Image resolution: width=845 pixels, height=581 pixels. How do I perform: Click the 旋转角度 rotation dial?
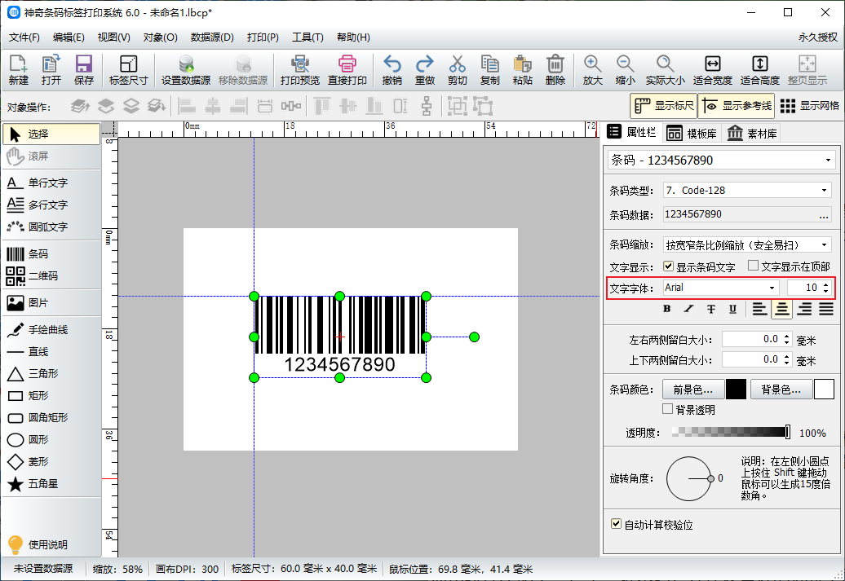[x=690, y=478]
